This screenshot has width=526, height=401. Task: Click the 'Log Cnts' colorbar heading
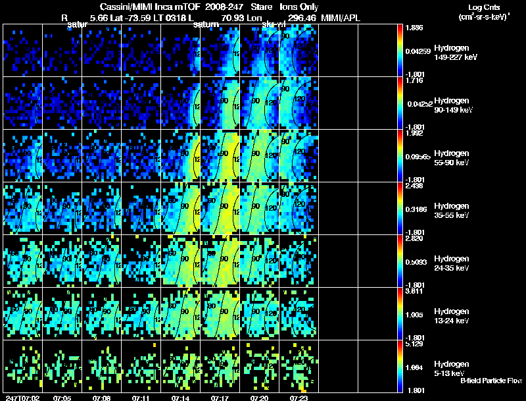[x=484, y=7]
